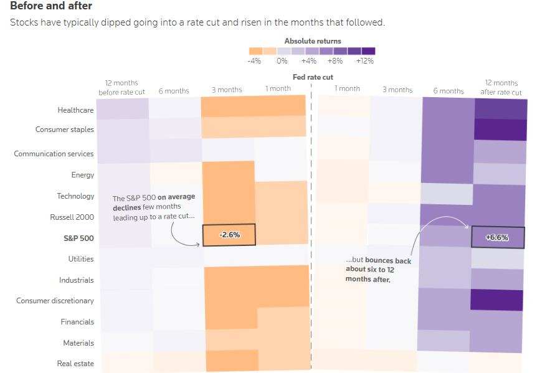Click the 'Fed rate cut' divider label
This screenshot has width=537, height=373.
[x=313, y=77]
